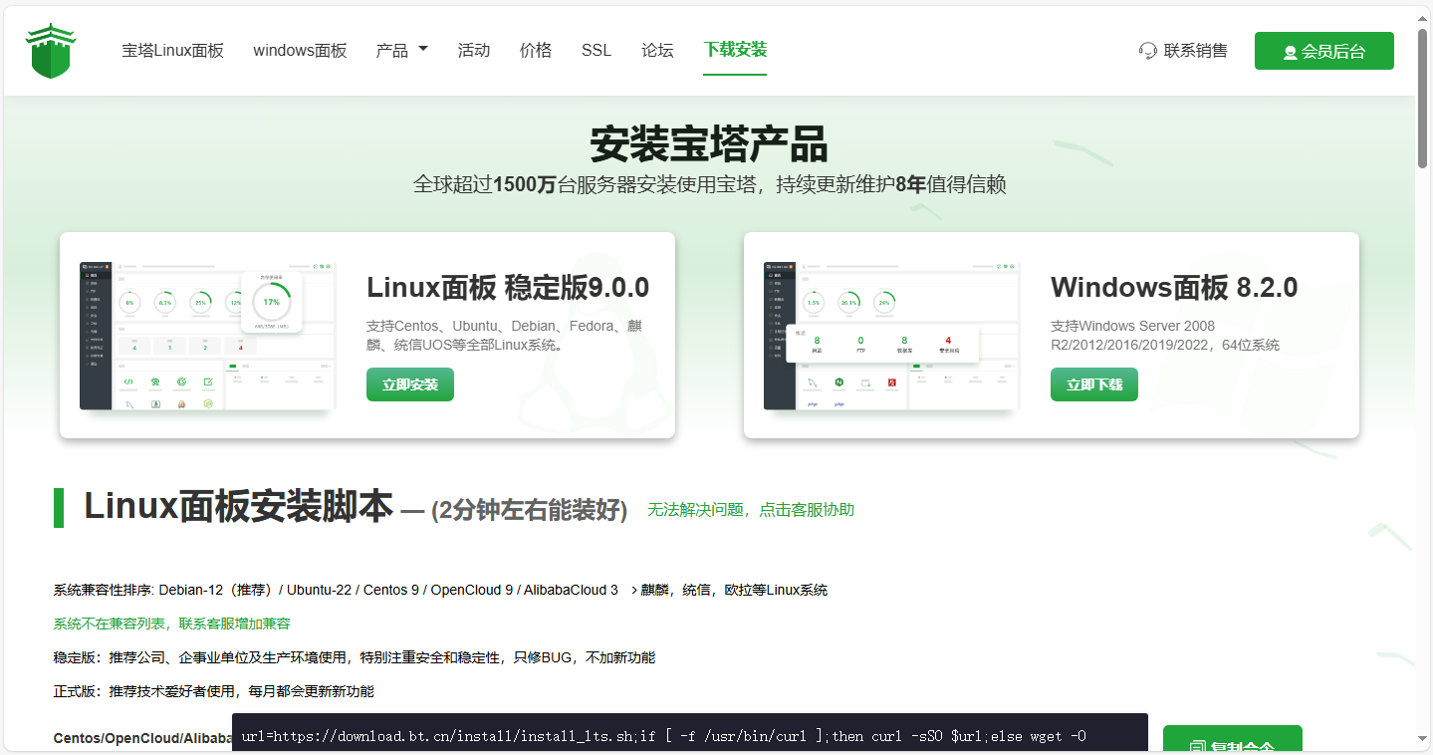Click the install script command box
Image resolution: width=1433 pixels, height=755 pixels.
coord(690,734)
